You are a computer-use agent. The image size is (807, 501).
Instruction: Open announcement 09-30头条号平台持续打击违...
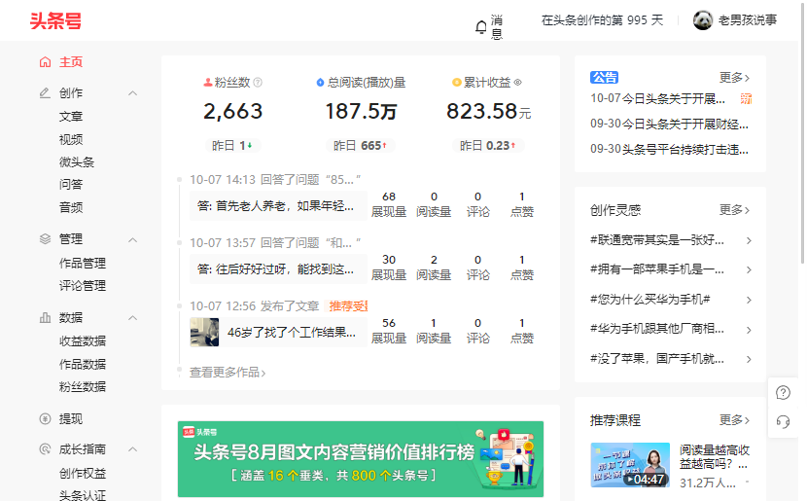[669, 150]
